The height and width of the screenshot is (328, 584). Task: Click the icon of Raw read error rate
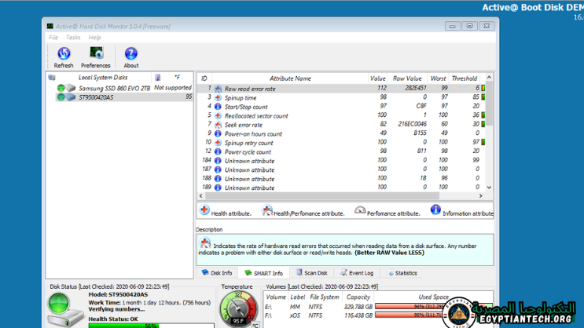pos(219,89)
